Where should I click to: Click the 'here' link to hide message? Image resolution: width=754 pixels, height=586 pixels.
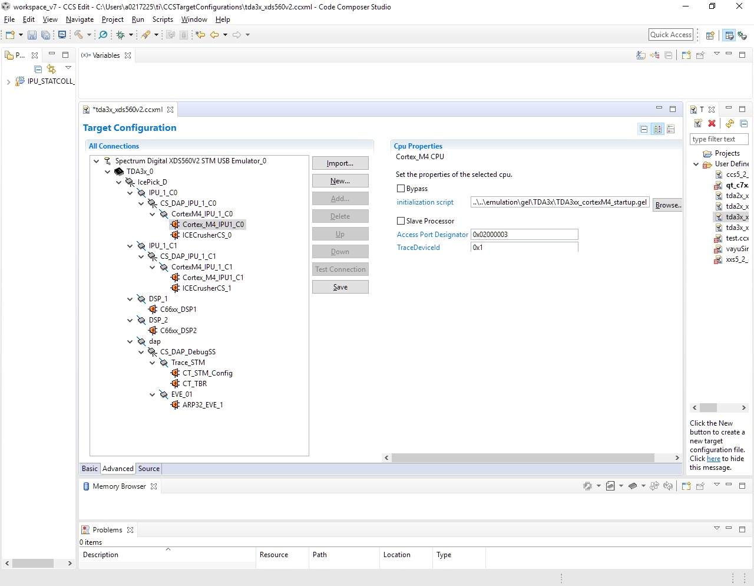click(713, 459)
